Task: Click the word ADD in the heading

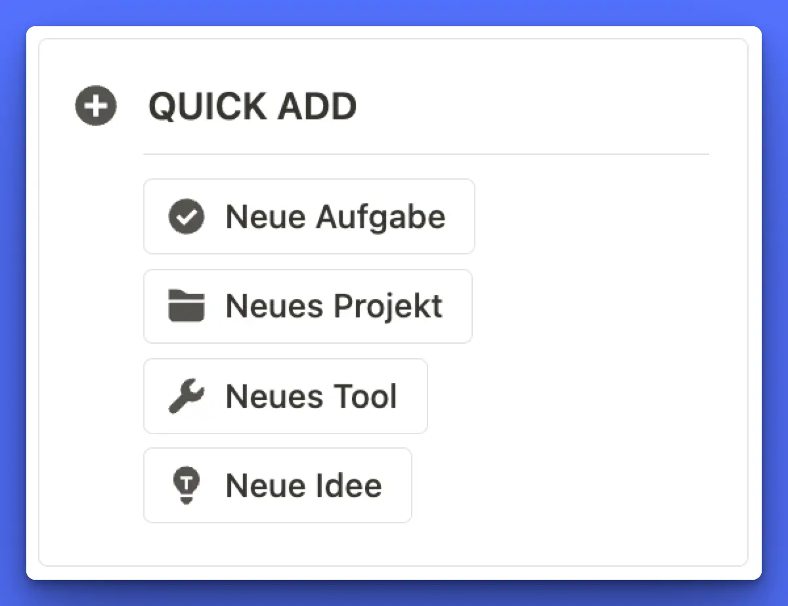Action: pyautogui.click(x=317, y=106)
